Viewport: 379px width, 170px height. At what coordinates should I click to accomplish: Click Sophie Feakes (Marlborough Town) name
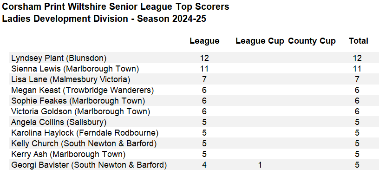[x=78, y=101]
